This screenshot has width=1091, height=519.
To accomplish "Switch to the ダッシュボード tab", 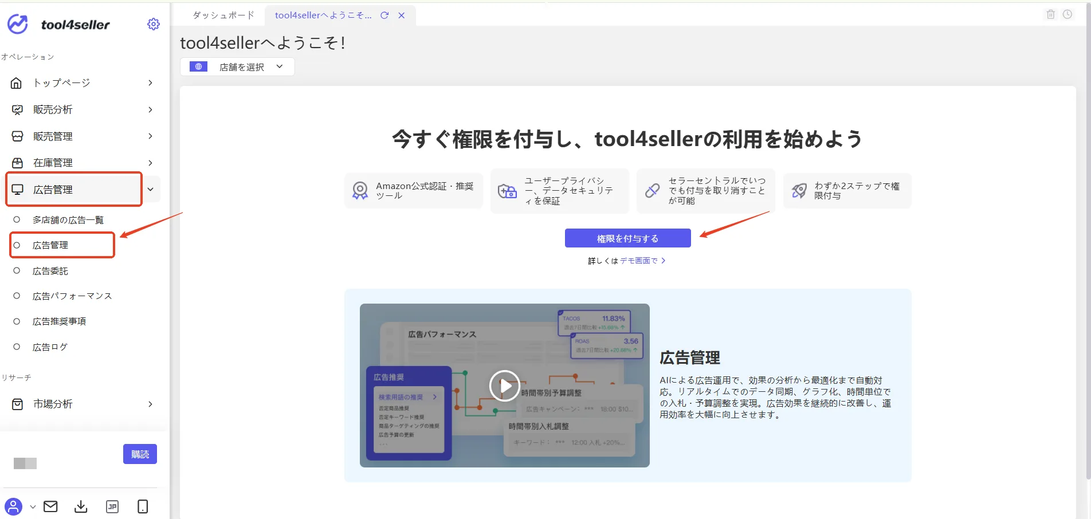I will 223,15.
